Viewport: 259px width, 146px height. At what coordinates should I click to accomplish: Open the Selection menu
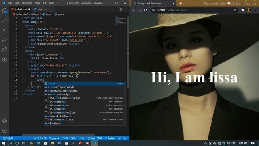[27, 3]
